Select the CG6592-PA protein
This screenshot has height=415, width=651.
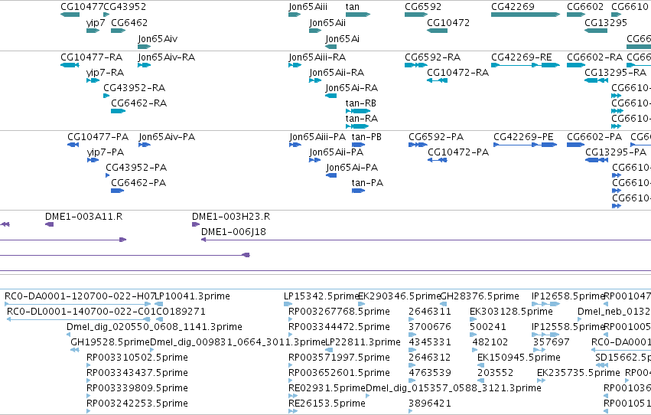(418, 145)
